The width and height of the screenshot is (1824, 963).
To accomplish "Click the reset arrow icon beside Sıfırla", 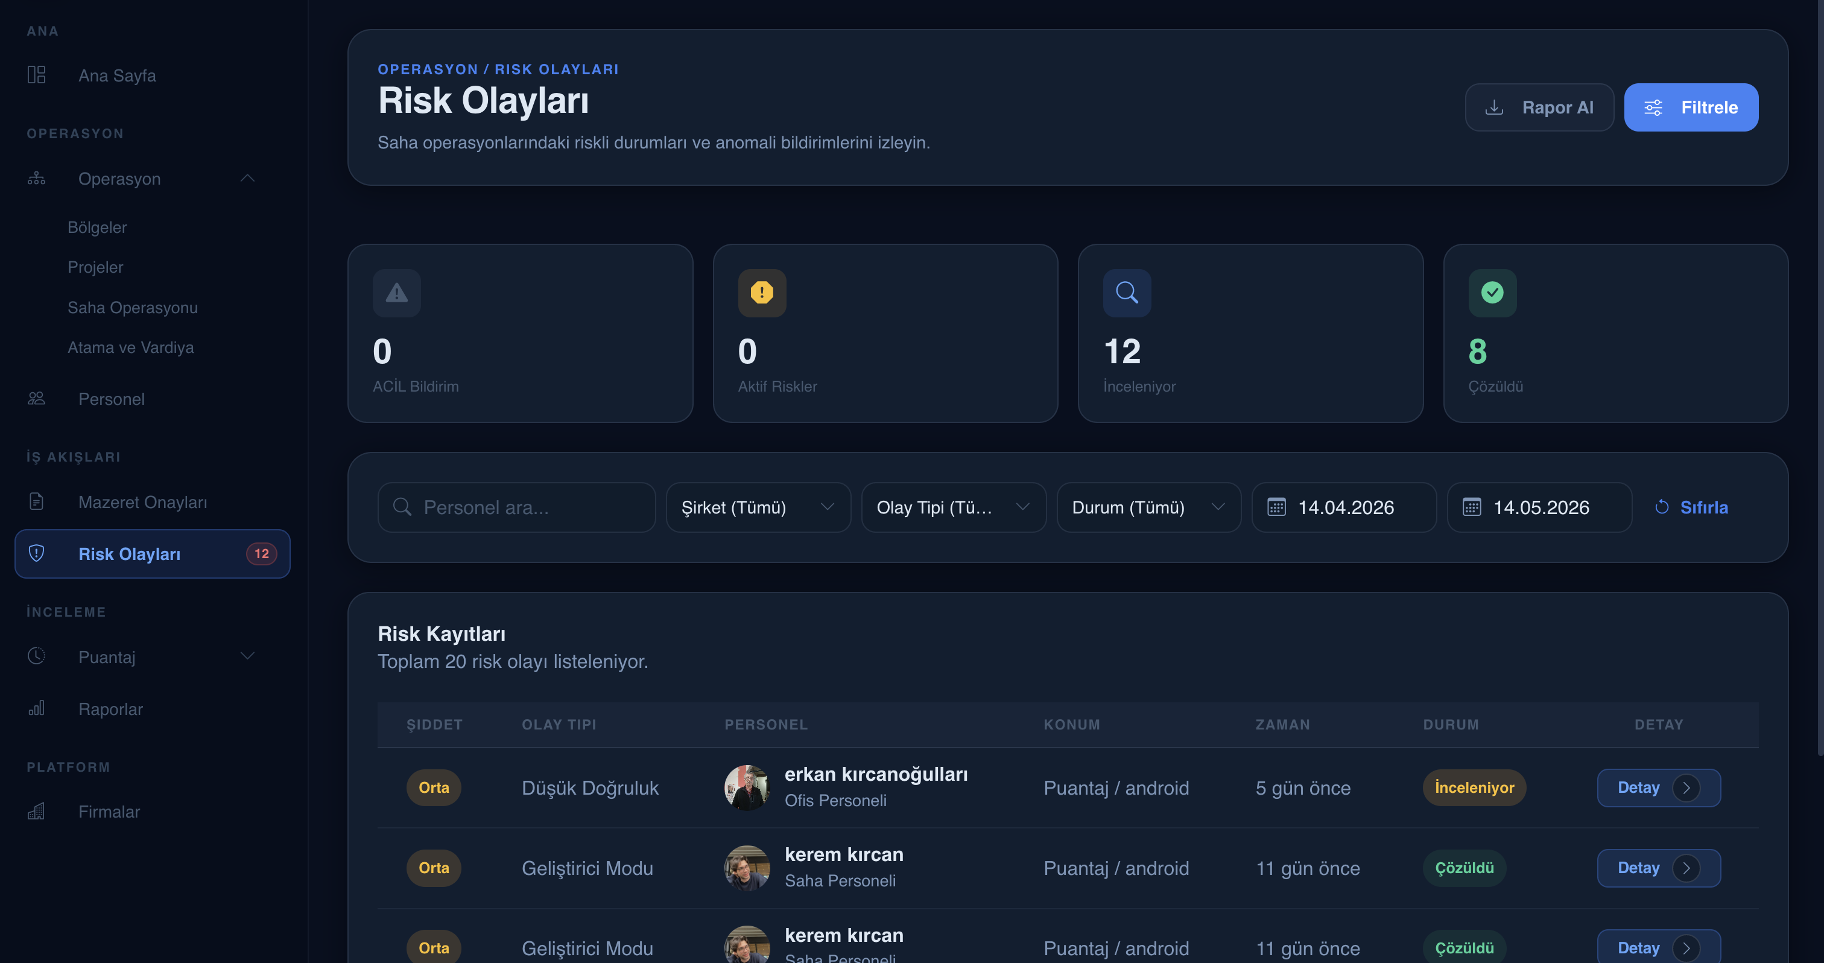I will click(1662, 507).
